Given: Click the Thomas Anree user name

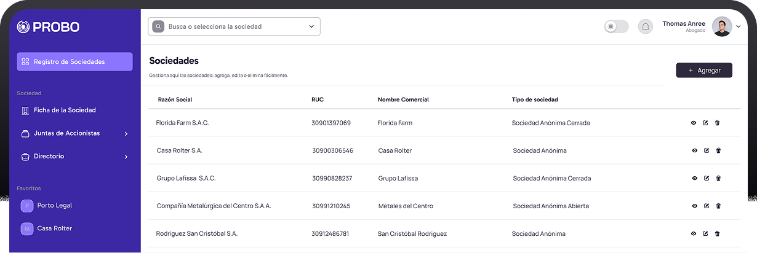Looking at the screenshot, I should pos(684,23).
